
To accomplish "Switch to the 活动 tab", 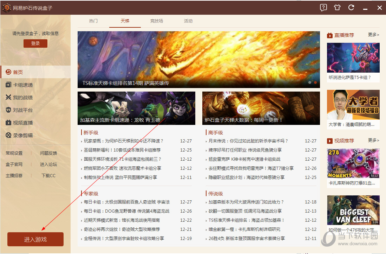I will coord(188,21).
